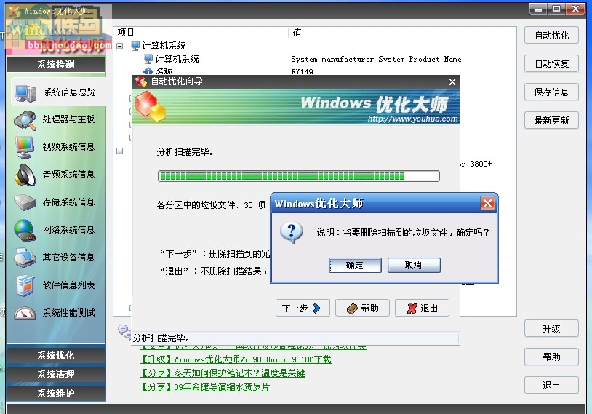The height and width of the screenshot is (414, 592).
Task: Maximize the Windows优化大师 main window
Action: pos(556,9)
